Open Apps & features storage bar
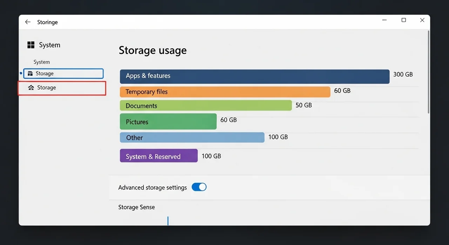449x245 pixels. [x=254, y=76]
